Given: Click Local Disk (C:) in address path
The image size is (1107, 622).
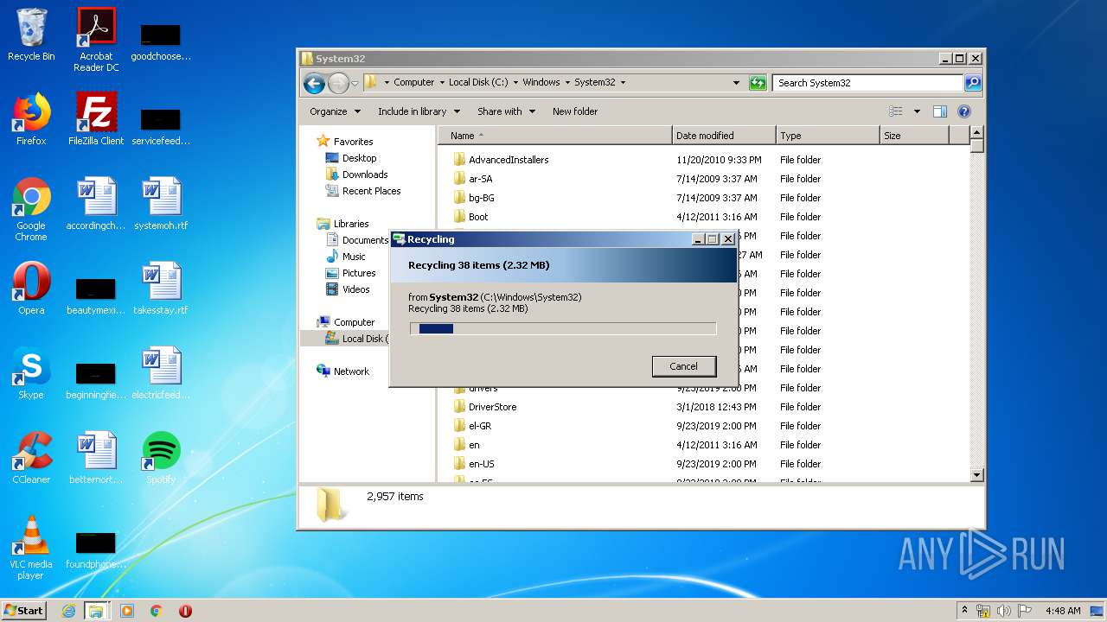Looking at the screenshot, I should pyautogui.click(x=478, y=83).
